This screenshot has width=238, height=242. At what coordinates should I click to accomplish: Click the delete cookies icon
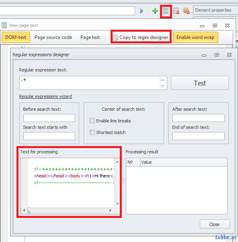point(187,11)
